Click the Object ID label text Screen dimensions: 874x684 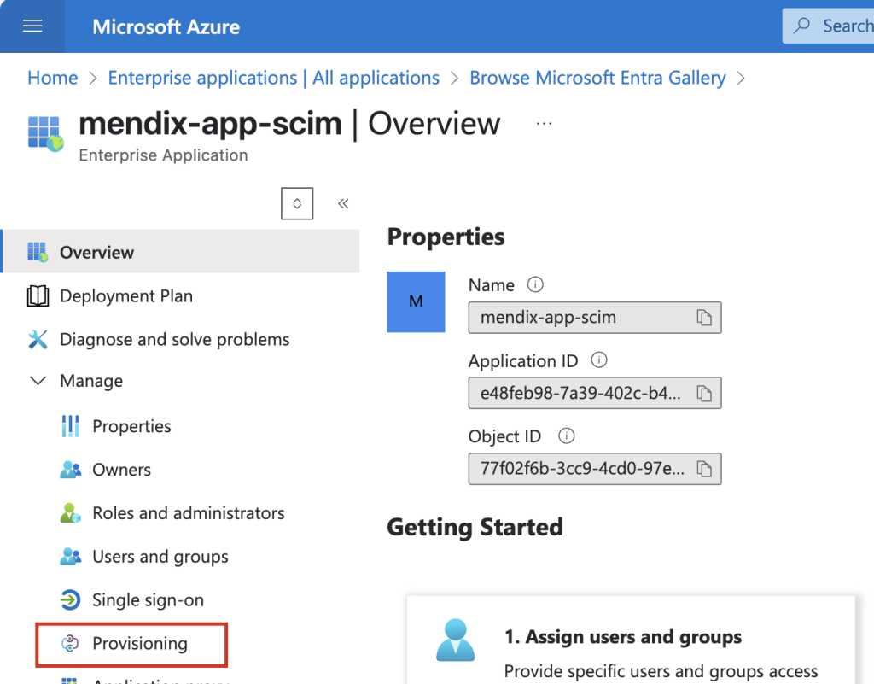tap(504, 436)
